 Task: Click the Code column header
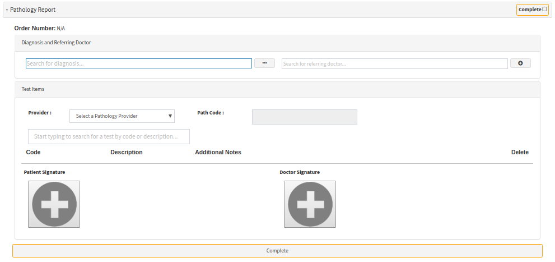point(33,153)
